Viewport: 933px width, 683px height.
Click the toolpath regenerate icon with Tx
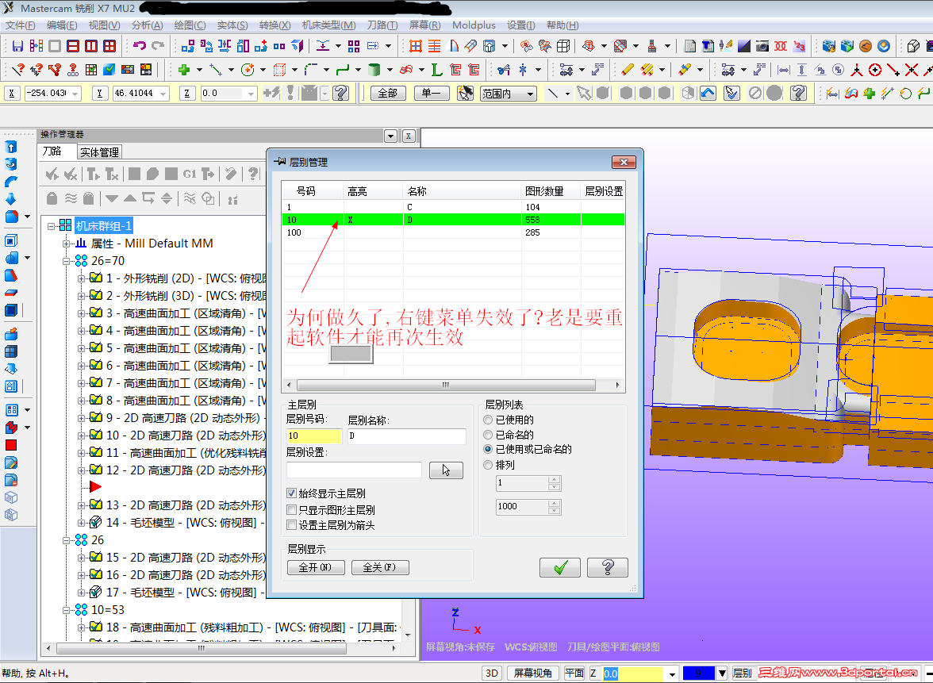pos(112,174)
